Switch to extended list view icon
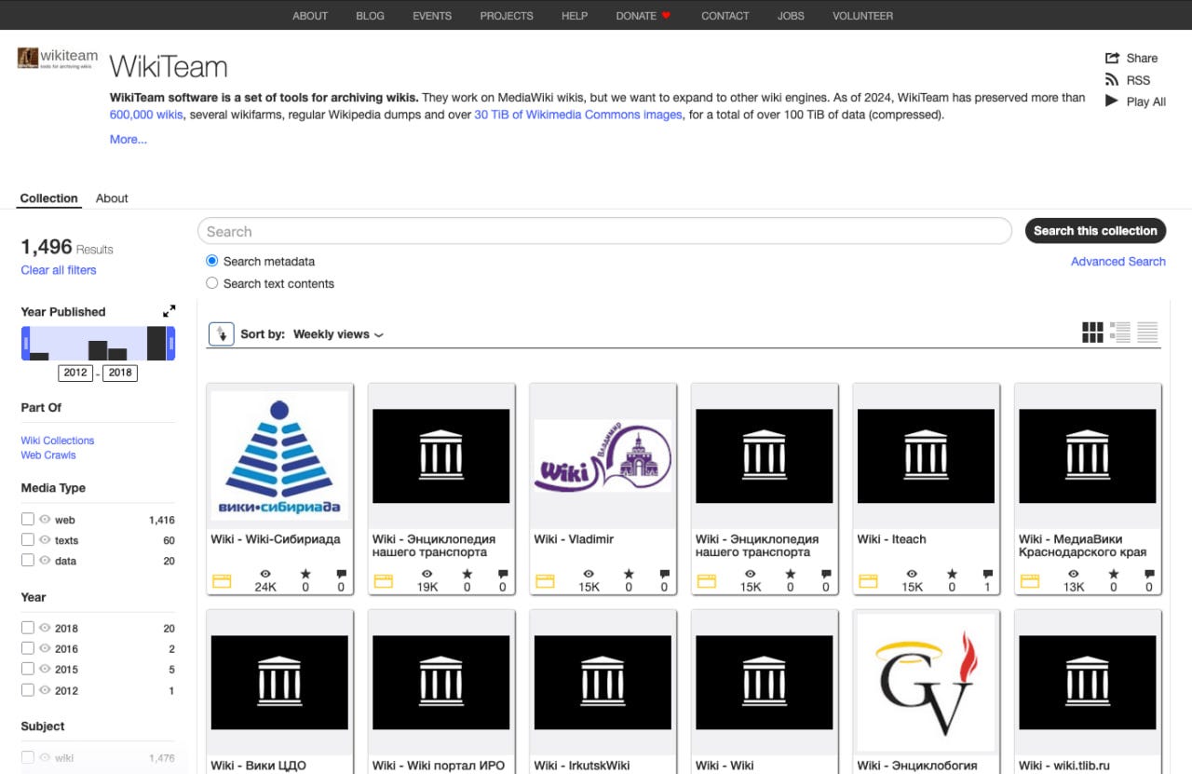 pyautogui.click(x=1120, y=333)
